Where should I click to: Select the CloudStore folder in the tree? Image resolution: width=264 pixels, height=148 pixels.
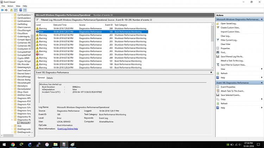click(x=23, y=33)
